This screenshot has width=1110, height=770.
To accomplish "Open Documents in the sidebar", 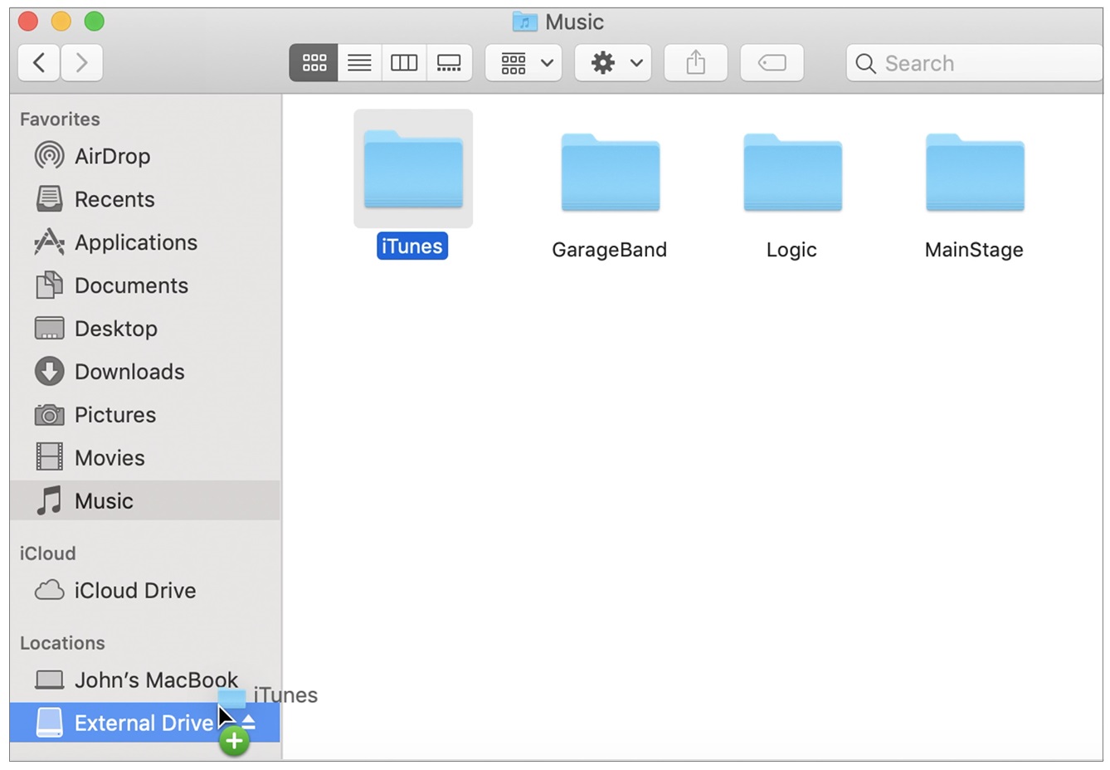I will point(145,285).
